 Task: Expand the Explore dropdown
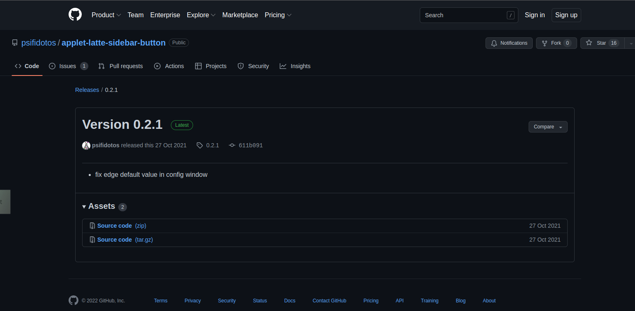201,15
